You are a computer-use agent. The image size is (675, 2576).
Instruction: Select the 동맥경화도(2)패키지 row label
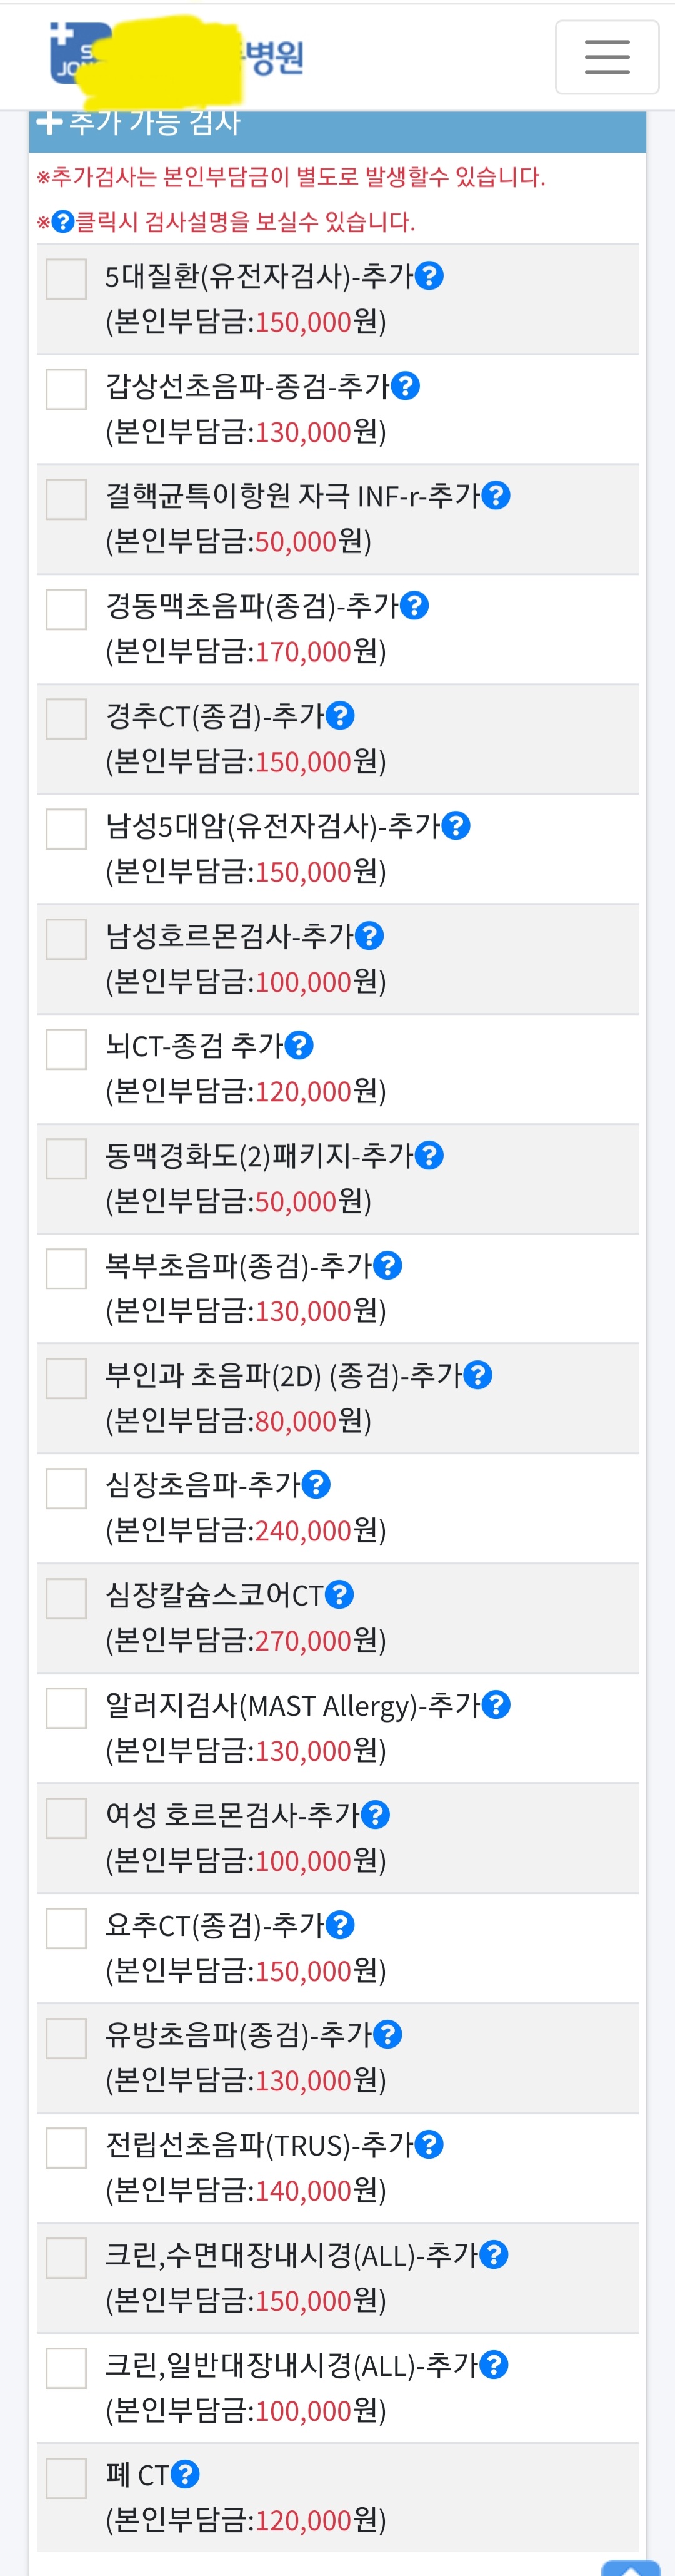(x=259, y=1156)
